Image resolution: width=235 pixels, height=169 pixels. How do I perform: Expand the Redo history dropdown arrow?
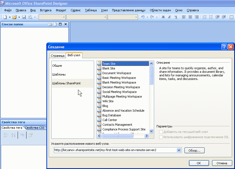click(x=157, y=17)
